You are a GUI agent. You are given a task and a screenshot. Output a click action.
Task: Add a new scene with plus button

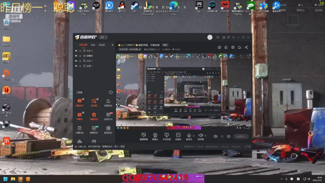pos(113,45)
